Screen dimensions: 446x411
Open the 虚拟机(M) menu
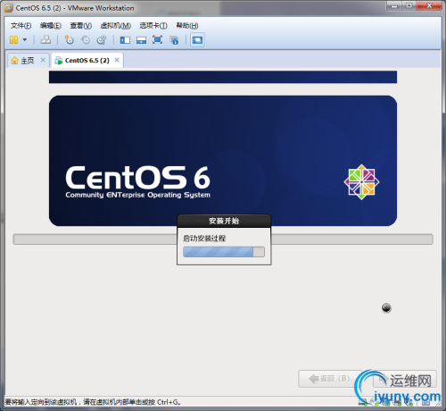click(x=116, y=26)
